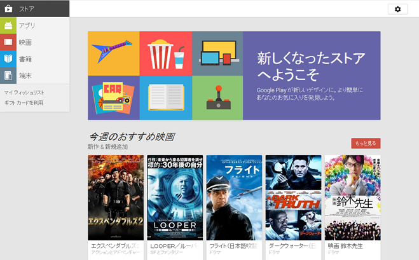The height and width of the screenshot is (260, 419).
Task: Click the 今週のおすすめ映画 heading
Action: click(x=132, y=137)
